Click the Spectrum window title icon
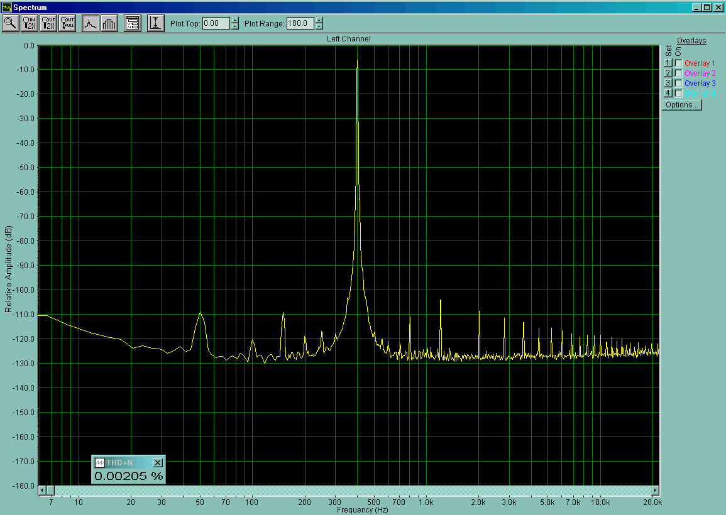The image size is (726, 515). click(6, 8)
